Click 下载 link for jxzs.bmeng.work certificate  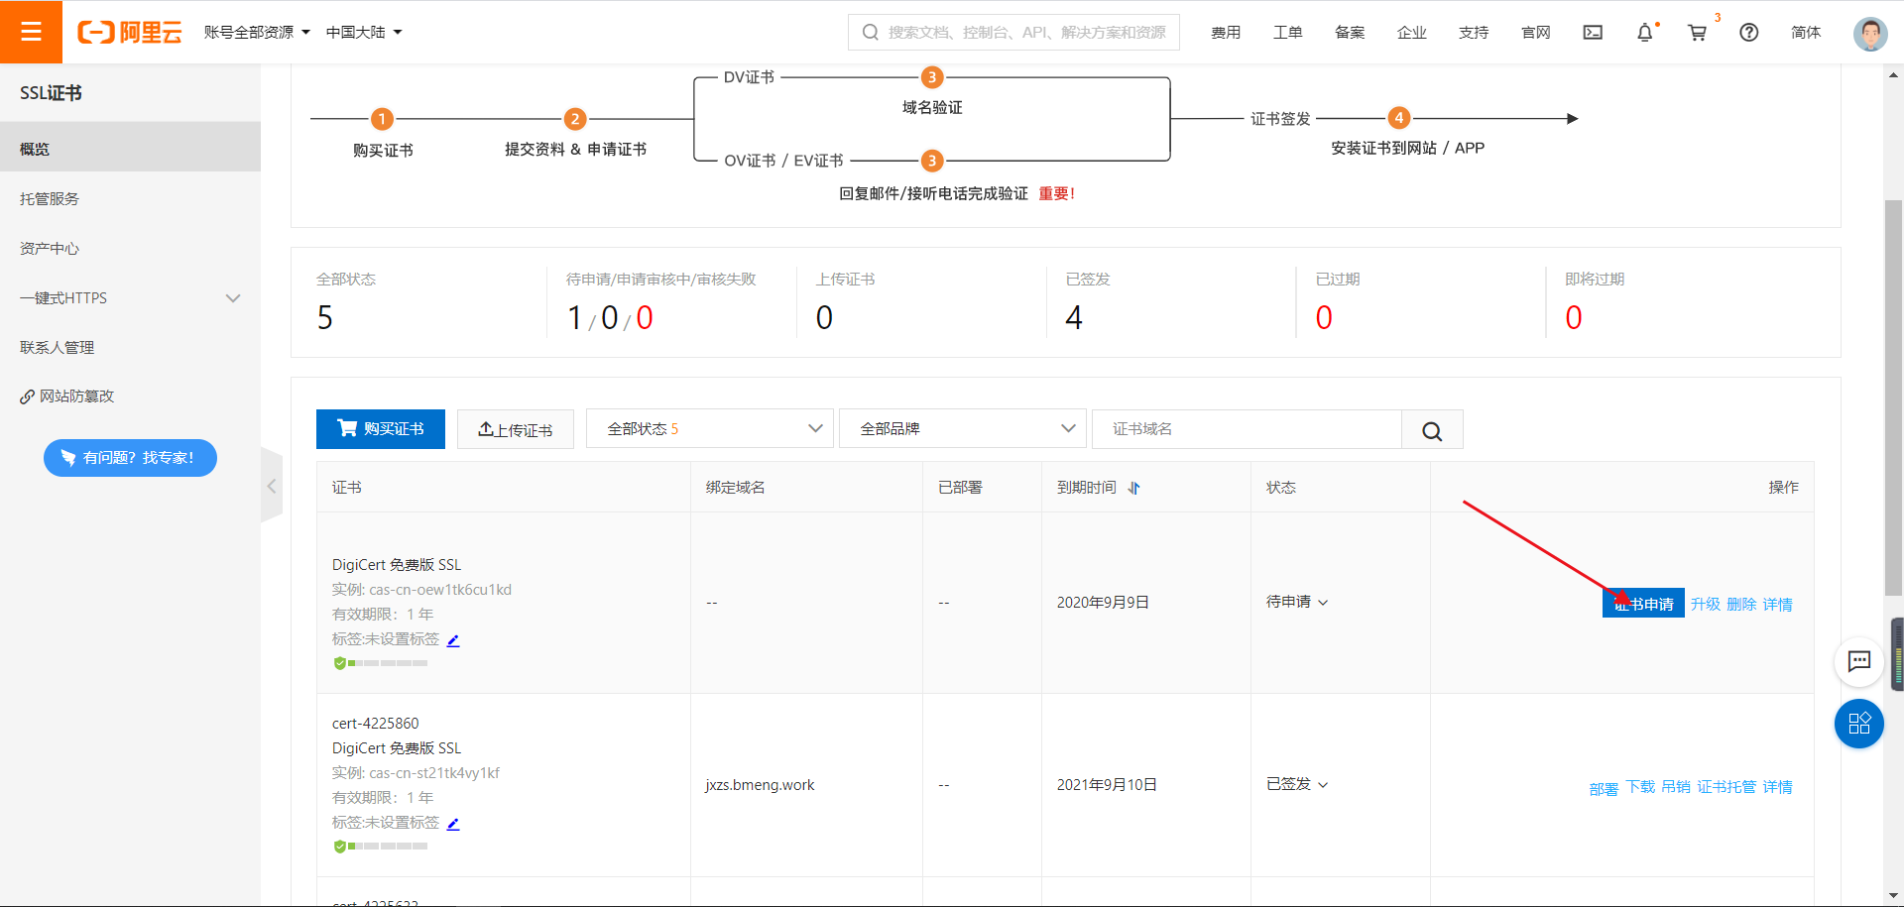[x=1640, y=787]
